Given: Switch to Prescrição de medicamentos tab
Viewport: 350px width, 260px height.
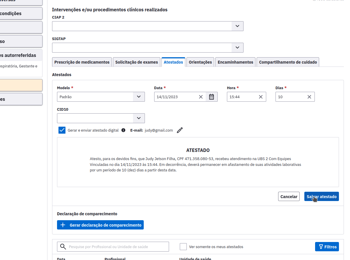Looking at the screenshot, I should [82, 62].
